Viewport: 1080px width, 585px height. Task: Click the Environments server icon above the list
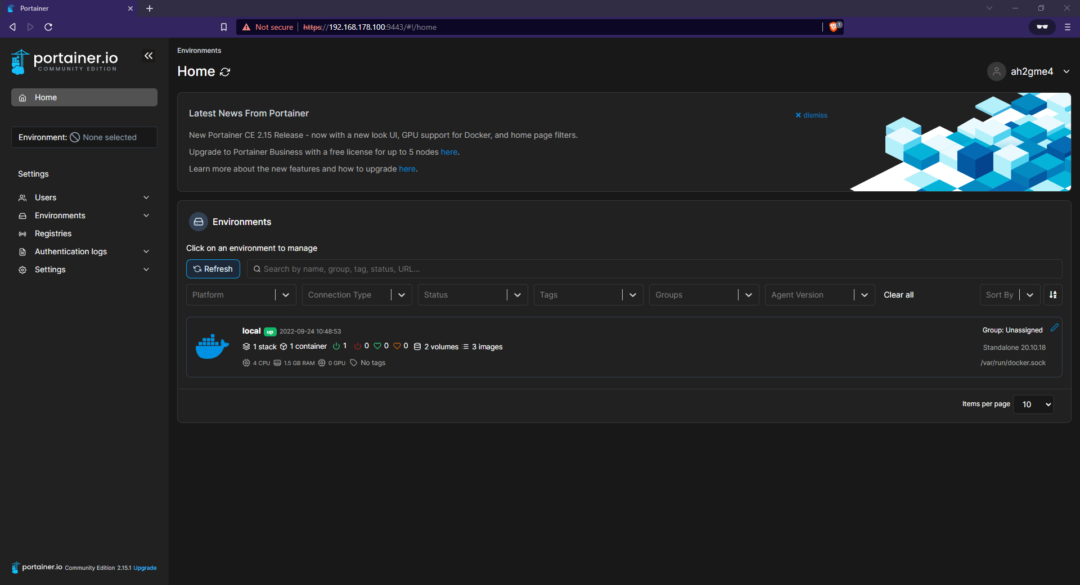click(x=198, y=222)
